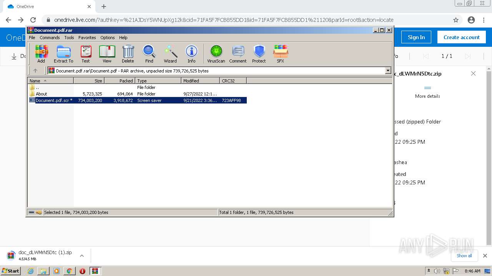Click the Opera icon in taskbar
The height and width of the screenshot is (276, 492).
coord(82,271)
